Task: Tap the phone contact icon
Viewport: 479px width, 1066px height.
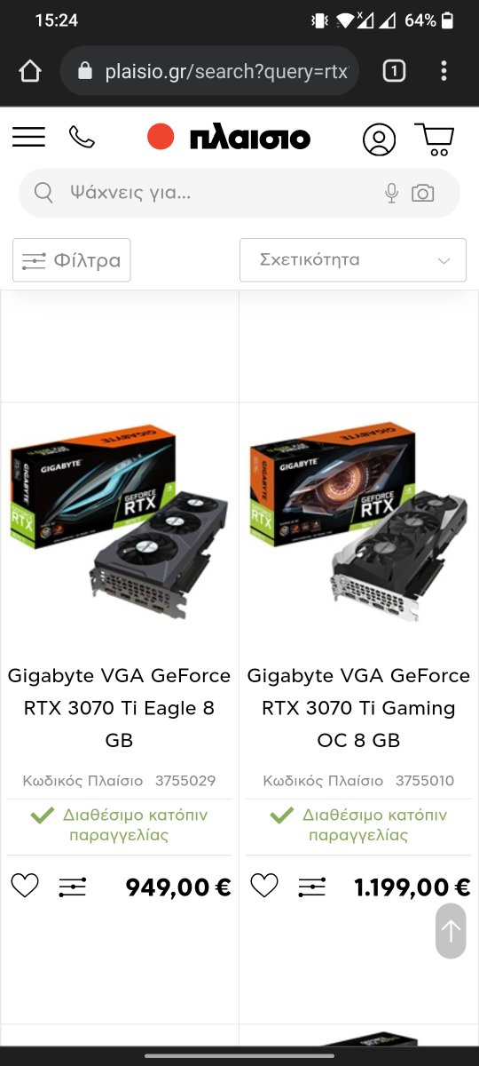Action: (x=82, y=137)
